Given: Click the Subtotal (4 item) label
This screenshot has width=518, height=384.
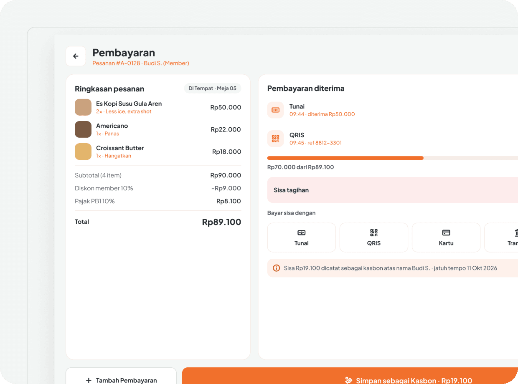Looking at the screenshot, I should click(98, 175).
